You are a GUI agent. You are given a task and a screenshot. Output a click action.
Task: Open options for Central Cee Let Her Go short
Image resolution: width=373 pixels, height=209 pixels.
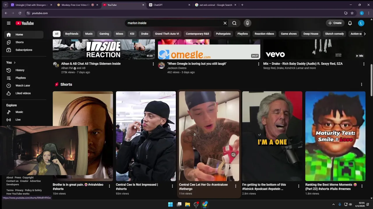[235, 186]
